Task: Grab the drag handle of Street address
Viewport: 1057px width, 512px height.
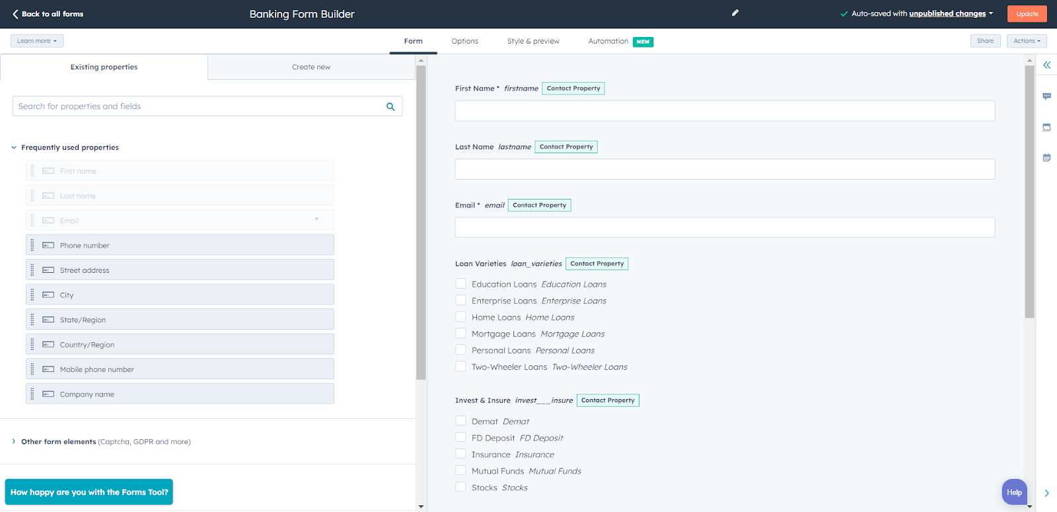Action: pyautogui.click(x=32, y=270)
